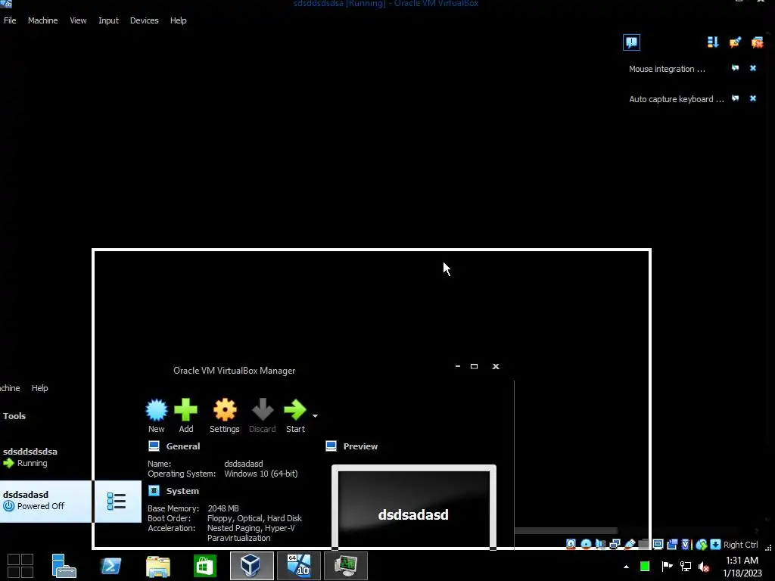The image size is (775, 581).
Task: Click the clear notifications broom icon
Action: coord(735,42)
